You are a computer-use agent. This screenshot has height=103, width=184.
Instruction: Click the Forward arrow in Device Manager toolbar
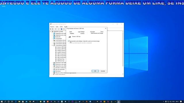[53, 29]
